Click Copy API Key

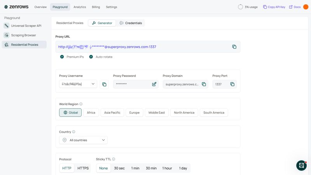pyautogui.click(x=274, y=7)
